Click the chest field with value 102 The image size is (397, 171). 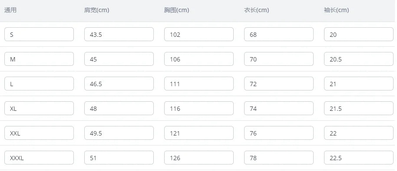(x=199, y=34)
